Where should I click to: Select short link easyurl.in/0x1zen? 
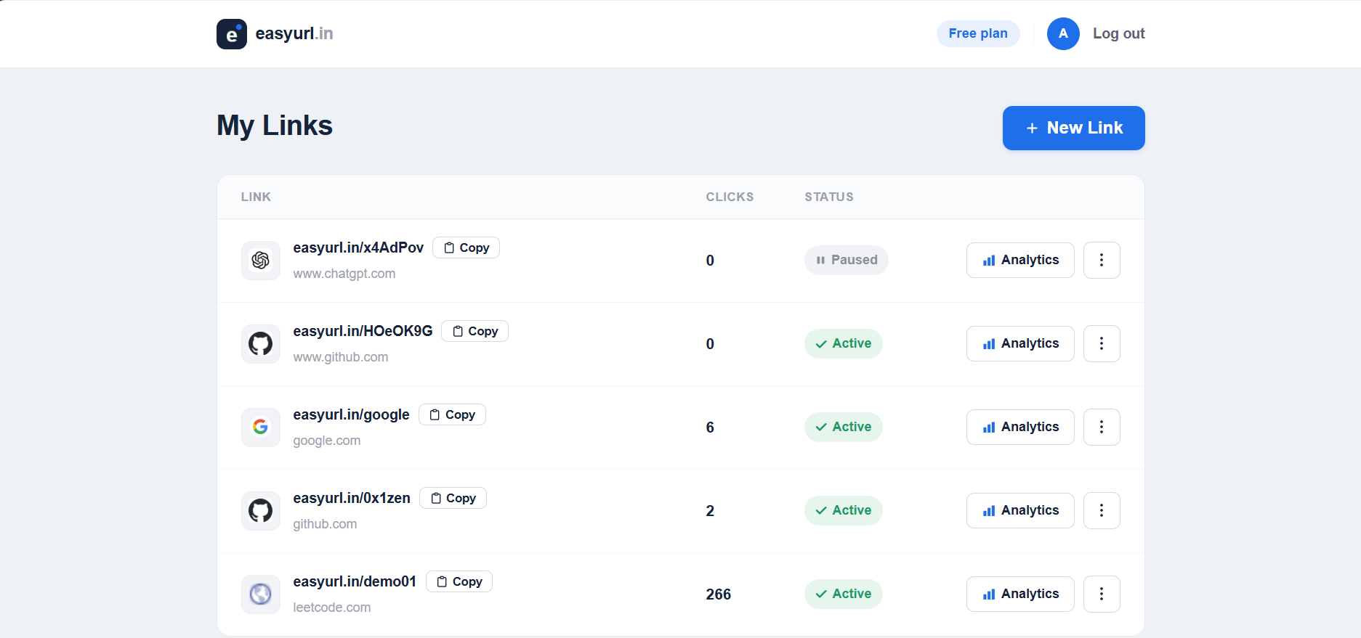tap(352, 498)
